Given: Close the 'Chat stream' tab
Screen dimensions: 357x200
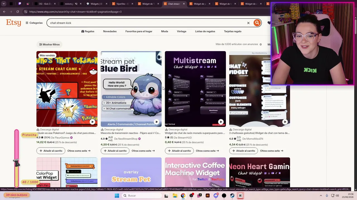Looking at the screenshot, I should pyautogui.click(x=184, y=4).
